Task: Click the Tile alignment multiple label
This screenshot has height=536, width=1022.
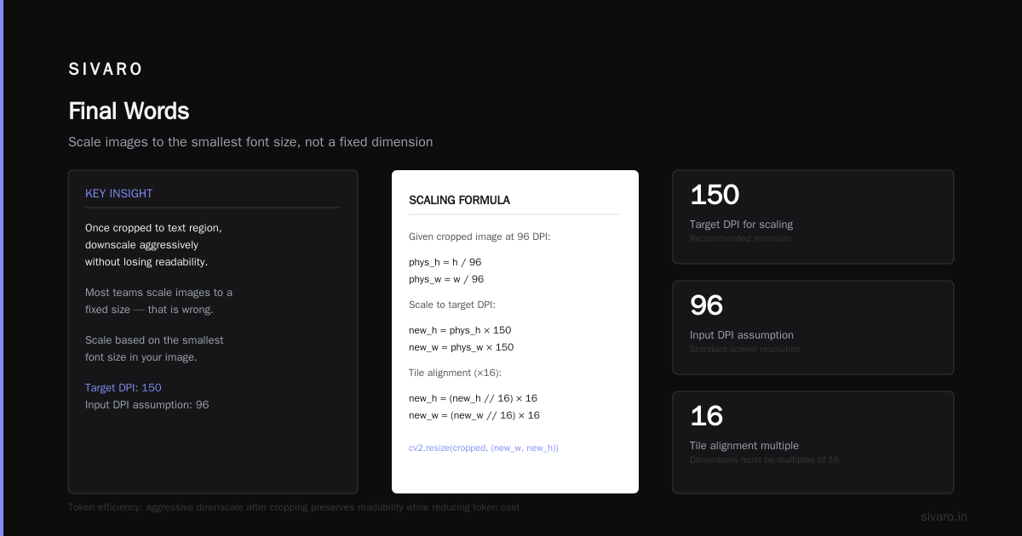Action: (744, 446)
